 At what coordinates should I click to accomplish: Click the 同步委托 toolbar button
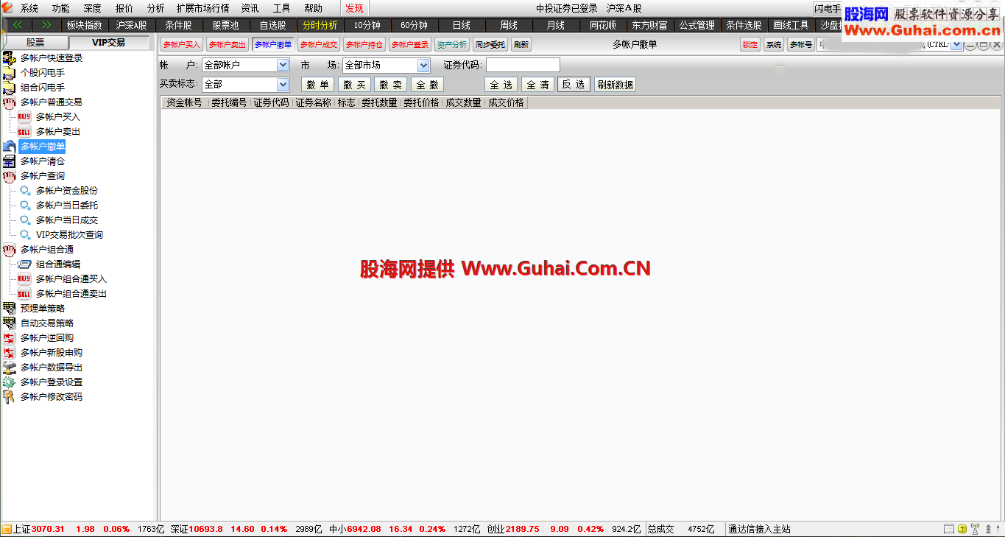click(490, 45)
